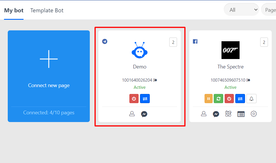
Task: Click the blue transfer arrows on Demo card
Action: [145, 99]
